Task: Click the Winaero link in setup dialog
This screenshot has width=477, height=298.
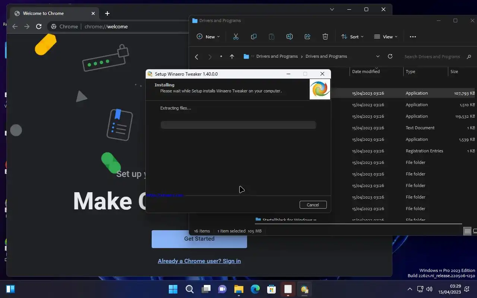Action: click(165, 195)
